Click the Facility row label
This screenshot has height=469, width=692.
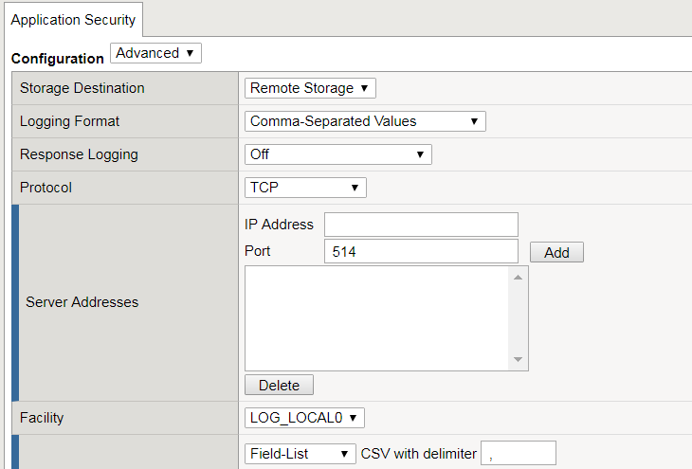point(44,418)
